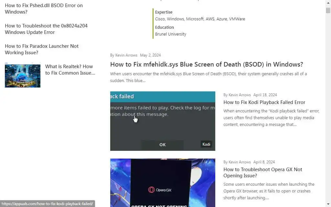331x207 pixels.
Task: Click the scrollbar down arrow
Action: [328, 204]
